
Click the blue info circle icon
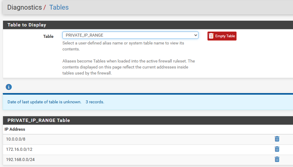pos(9,87)
